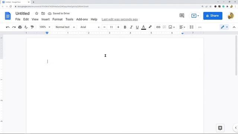The height and width of the screenshot is (134, 238).
Task: Click the Redo arrow icon
Action: 14,27
